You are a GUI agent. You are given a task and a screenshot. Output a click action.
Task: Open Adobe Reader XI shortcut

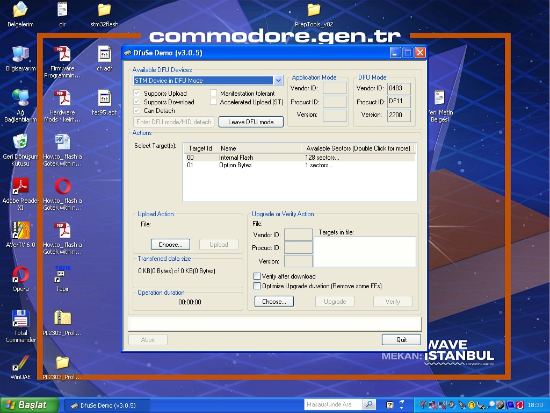(20, 187)
